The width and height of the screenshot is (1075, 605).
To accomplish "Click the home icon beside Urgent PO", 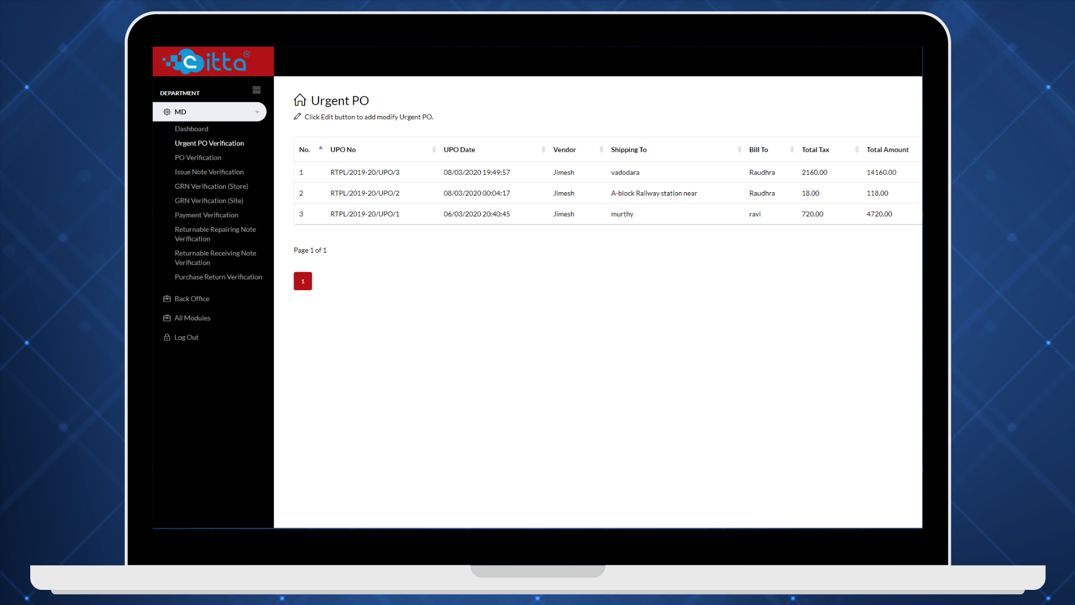I will (300, 100).
